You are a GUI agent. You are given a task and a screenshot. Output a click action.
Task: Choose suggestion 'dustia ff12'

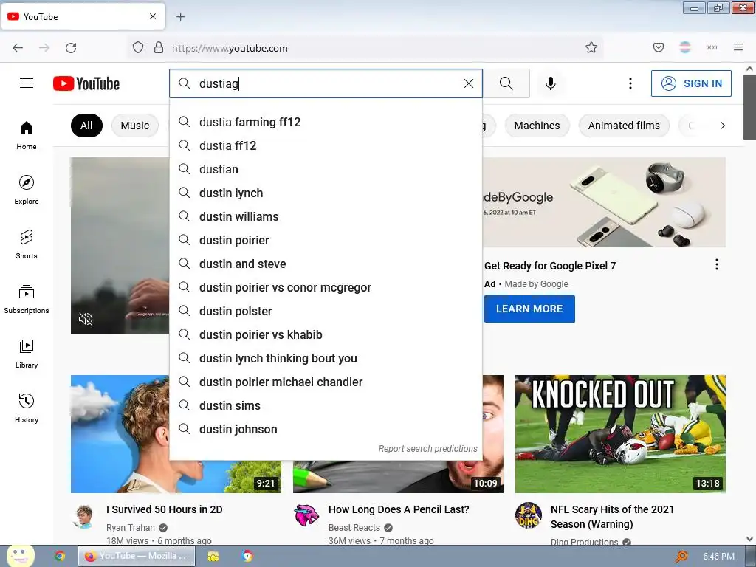[x=326, y=145]
